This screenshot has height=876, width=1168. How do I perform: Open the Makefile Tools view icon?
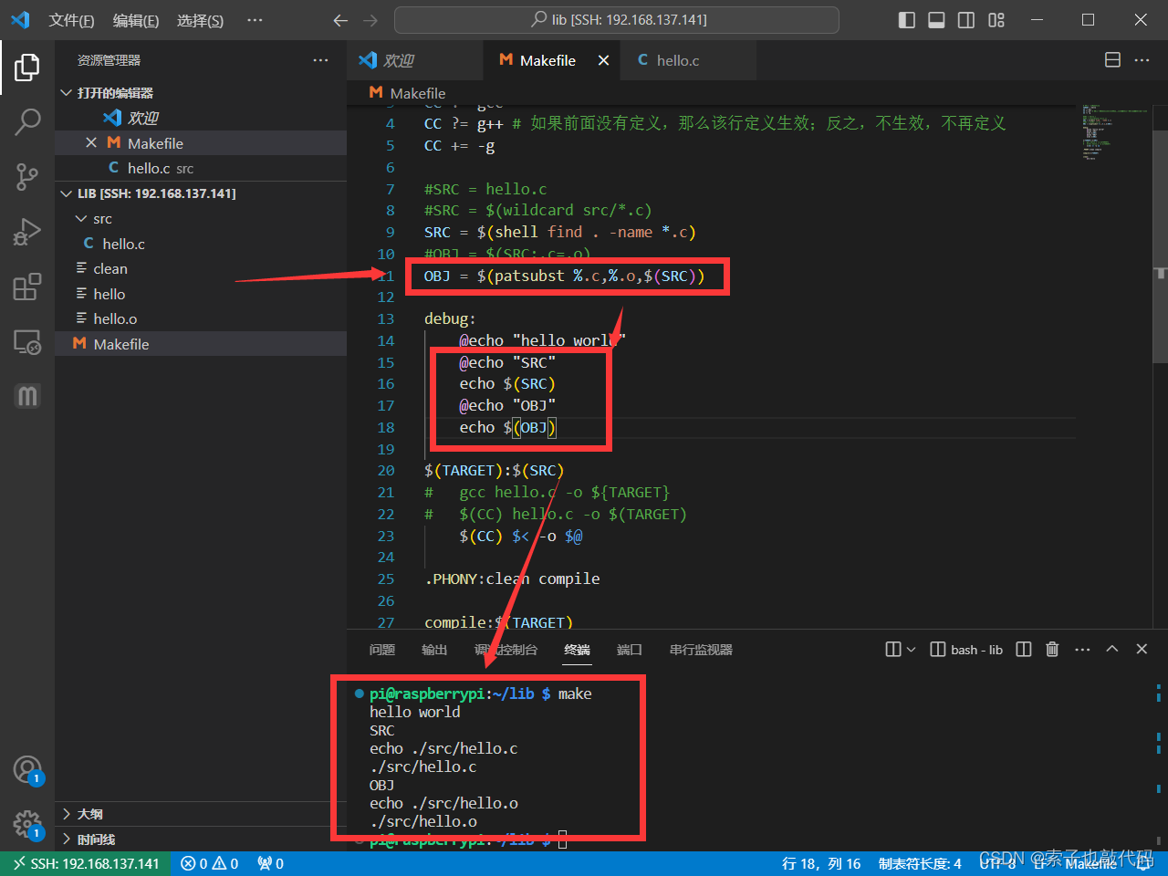tap(27, 396)
